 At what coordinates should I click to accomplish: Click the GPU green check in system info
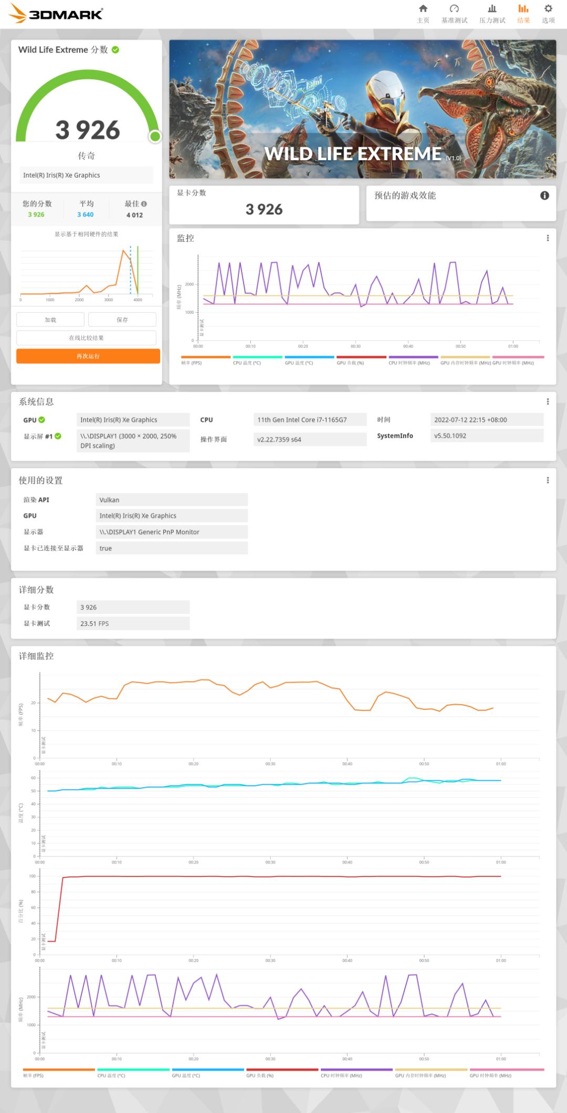click(41, 420)
